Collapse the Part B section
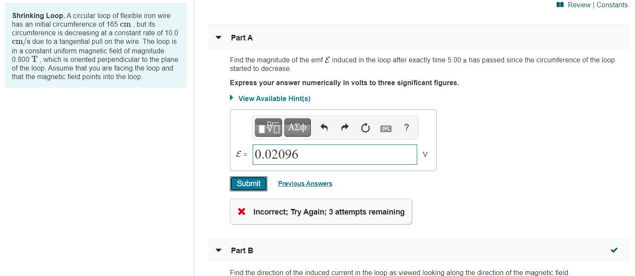The width and height of the screenshot is (635, 276). pos(218,250)
